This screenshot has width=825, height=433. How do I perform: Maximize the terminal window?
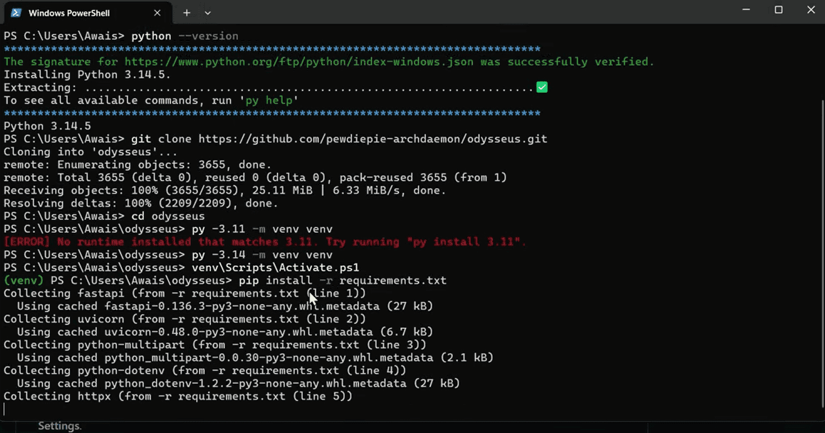coord(779,10)
